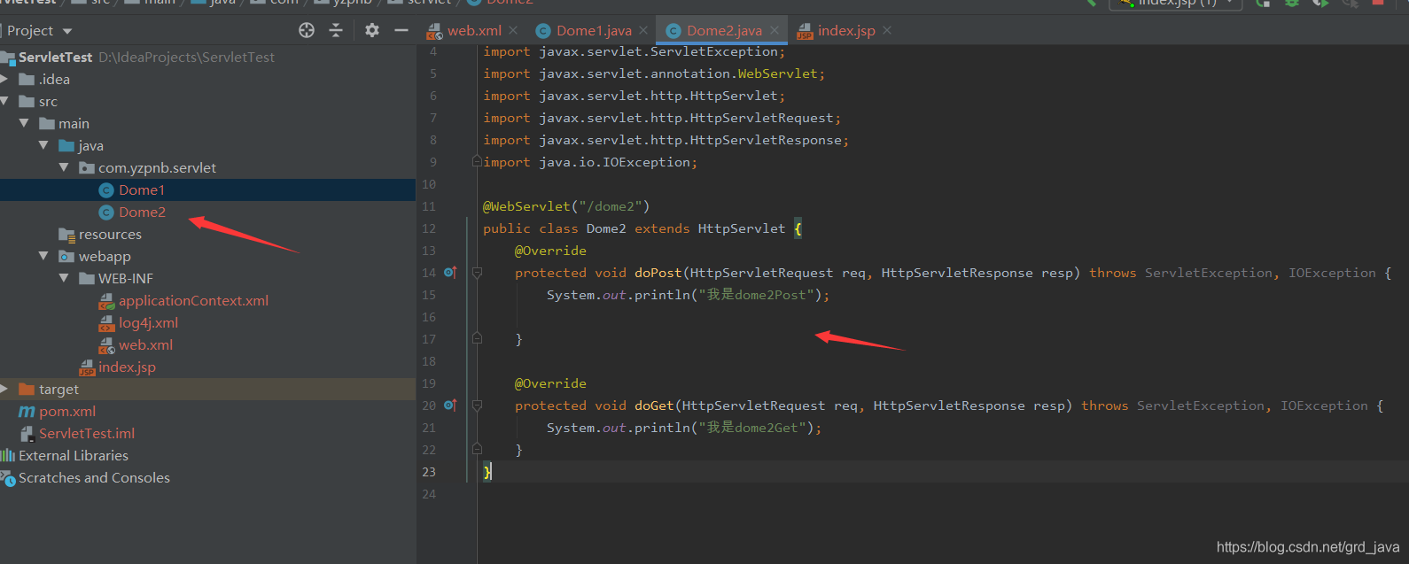Click the log4j.xml file icon
Screen dimensions: 1409x564
click(x=106, y=323)
